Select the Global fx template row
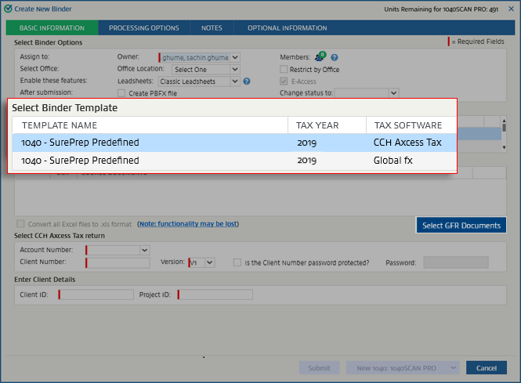 (233, 161)
